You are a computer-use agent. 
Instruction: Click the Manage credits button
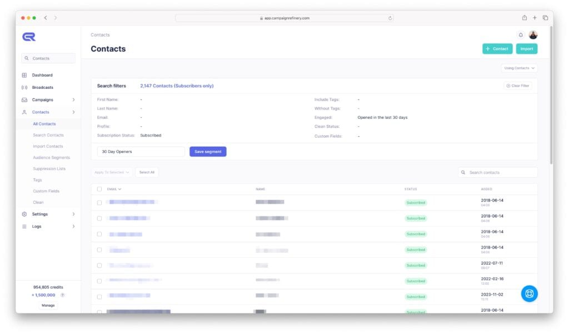[48, 305]
